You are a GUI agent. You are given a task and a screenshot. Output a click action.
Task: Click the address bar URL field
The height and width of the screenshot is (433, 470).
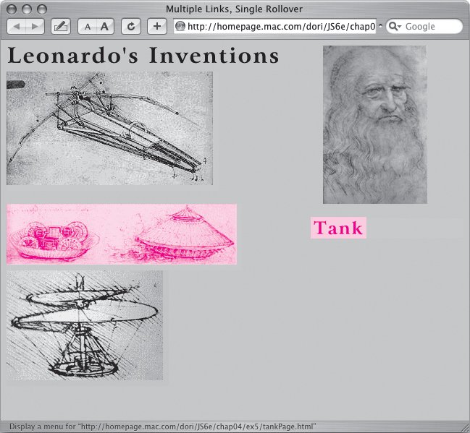point(274,27)
